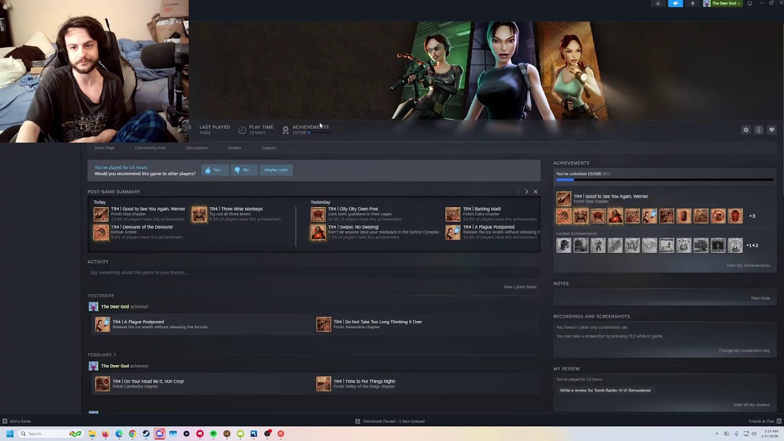Close the Post-Game Summary panel
This screenshot has height=441, width=784.
[535, 192]
